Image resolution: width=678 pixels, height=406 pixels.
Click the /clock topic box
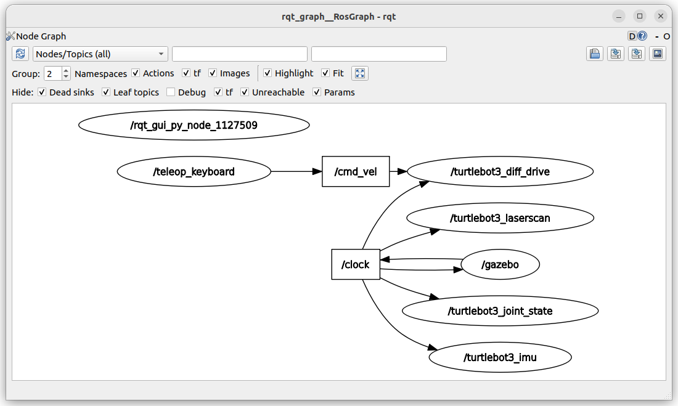(x=356, y=265)
